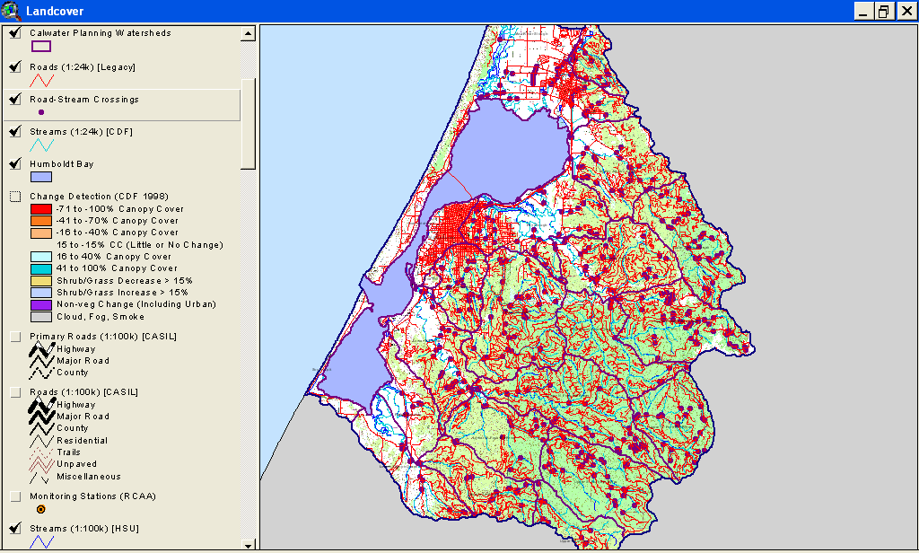Minimize the Landcover window
The height and width of the screenshot is (553, 919).
click(x=863, y=11)
